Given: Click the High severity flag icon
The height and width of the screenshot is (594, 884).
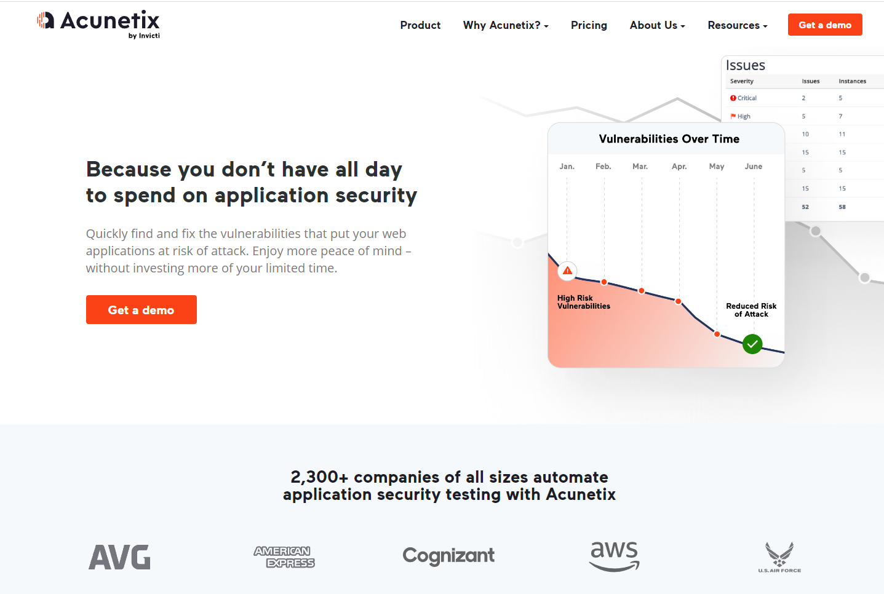Looking at the screenshot, I should [733, 116].
